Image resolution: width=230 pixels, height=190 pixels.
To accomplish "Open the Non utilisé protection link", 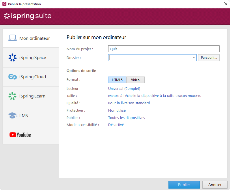I will pos(117,110).
